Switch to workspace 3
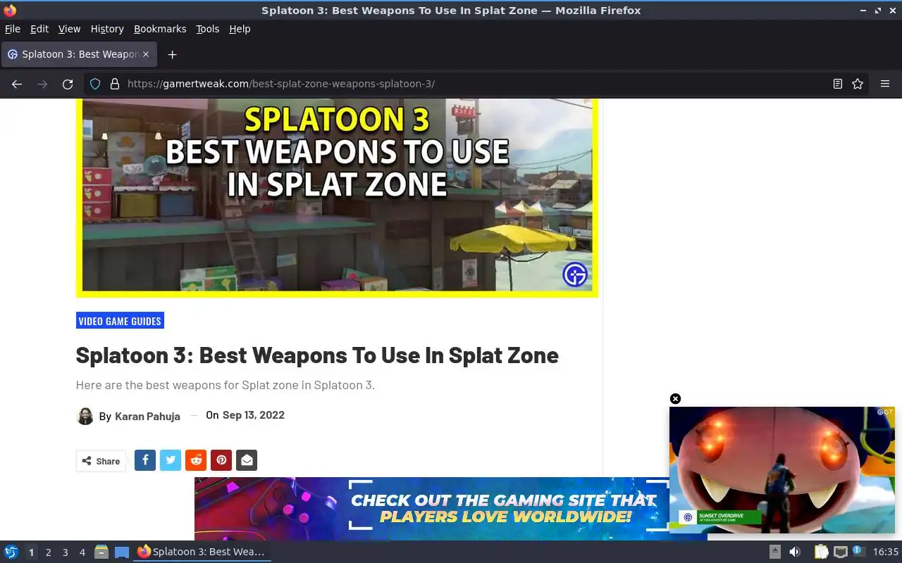902x563 pixels. [65, 552]
